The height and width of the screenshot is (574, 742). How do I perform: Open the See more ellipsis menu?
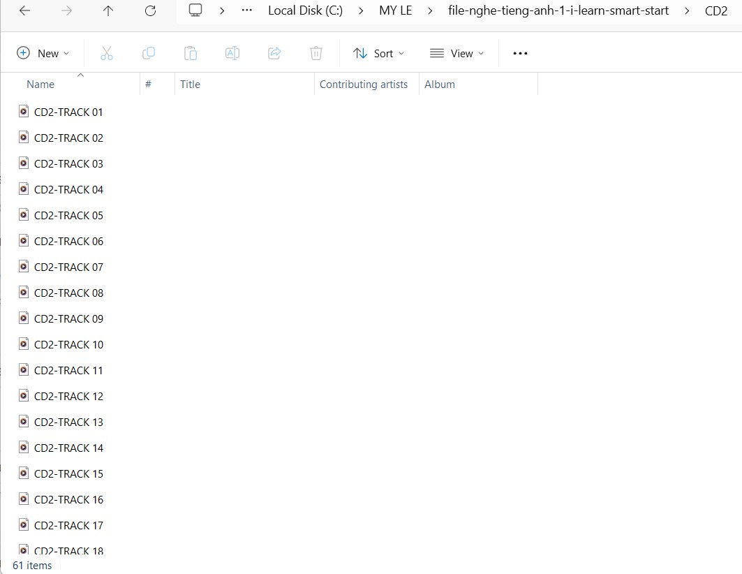click(520, 53)
